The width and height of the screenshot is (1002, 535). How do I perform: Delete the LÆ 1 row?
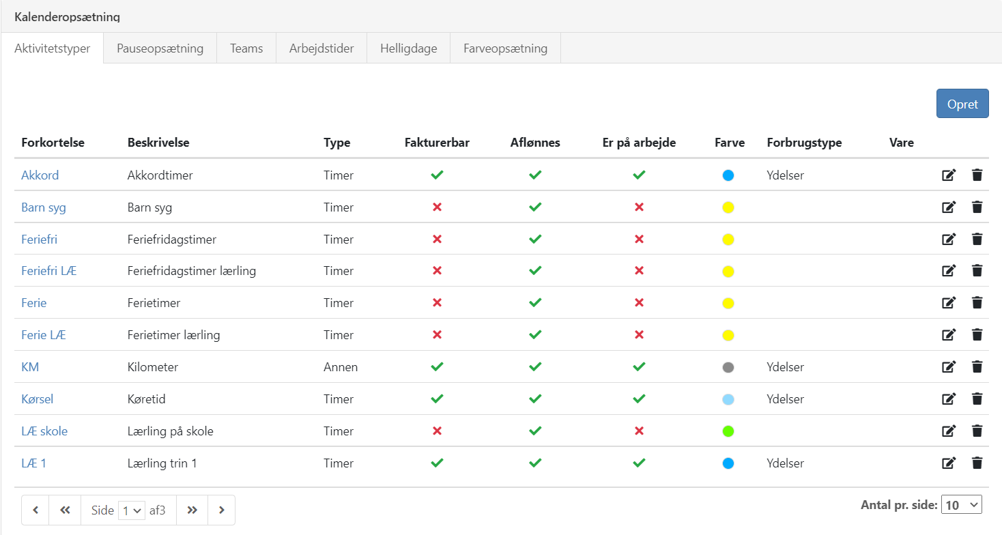pyautogui.click(x=977, y=463)
